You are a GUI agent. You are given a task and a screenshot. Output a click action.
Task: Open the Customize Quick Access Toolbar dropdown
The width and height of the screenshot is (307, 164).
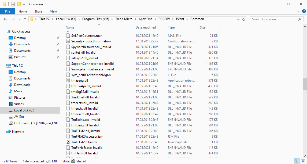pyautogui.click(x=24, y=4)
